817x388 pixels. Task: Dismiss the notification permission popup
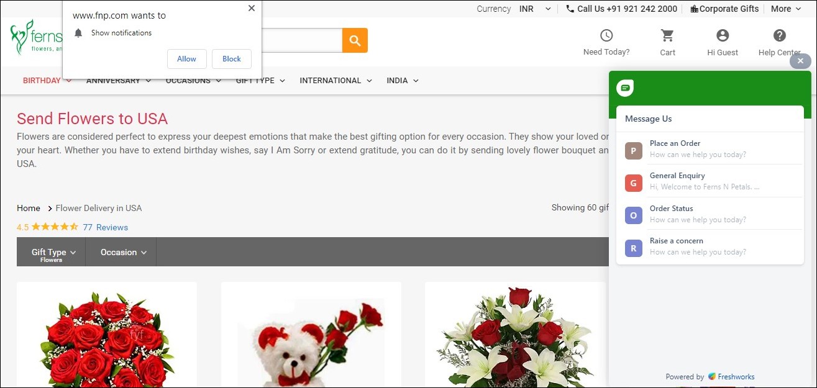coord(251,9)
